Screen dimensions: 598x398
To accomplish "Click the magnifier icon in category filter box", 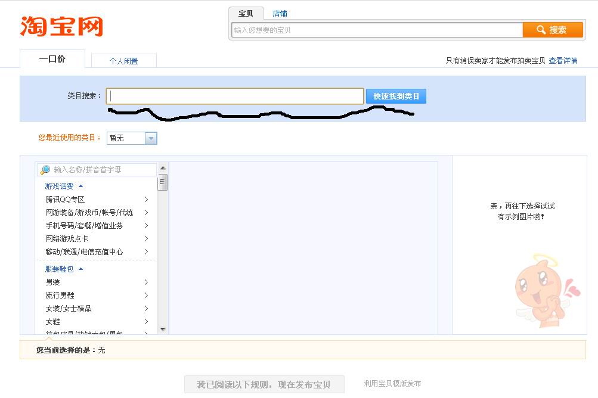I will 45,170.
